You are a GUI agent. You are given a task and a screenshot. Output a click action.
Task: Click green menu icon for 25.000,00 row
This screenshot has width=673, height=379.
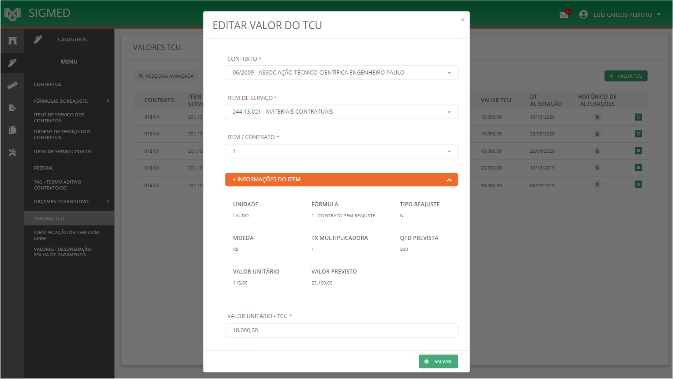pos(638,168)
